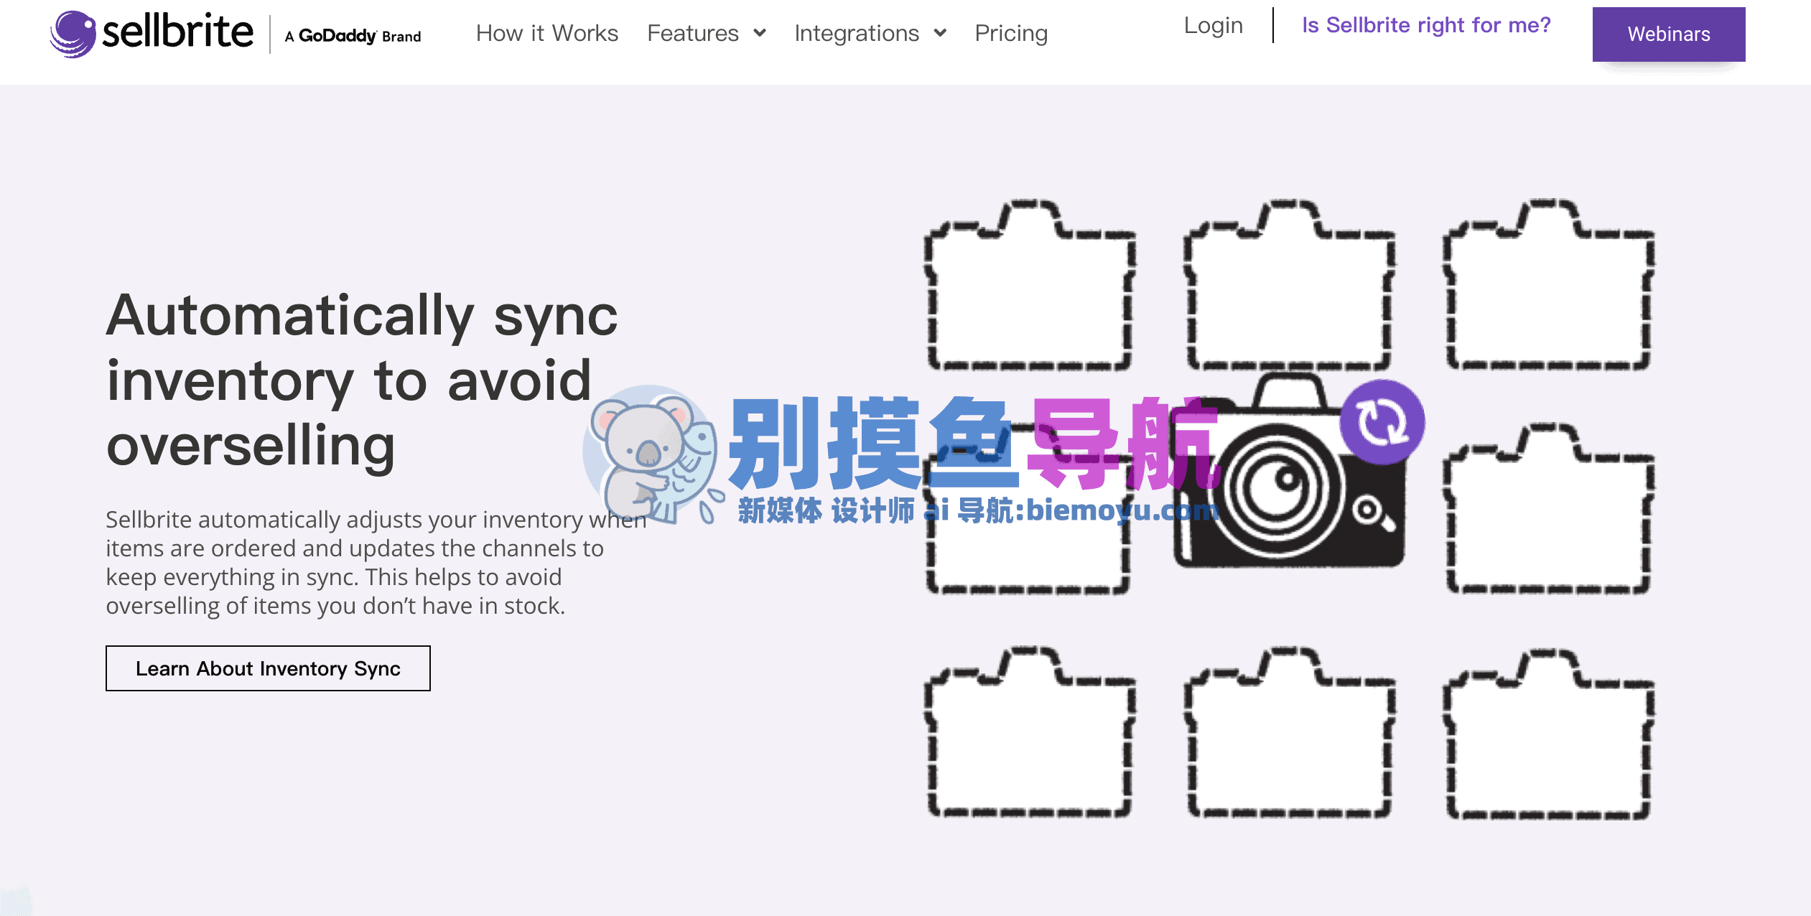Select the 'Sellbrite automatically adjusts your inventory' paragraph
The width and height of the screenshot is (1811, 916).
pos(376,562)
